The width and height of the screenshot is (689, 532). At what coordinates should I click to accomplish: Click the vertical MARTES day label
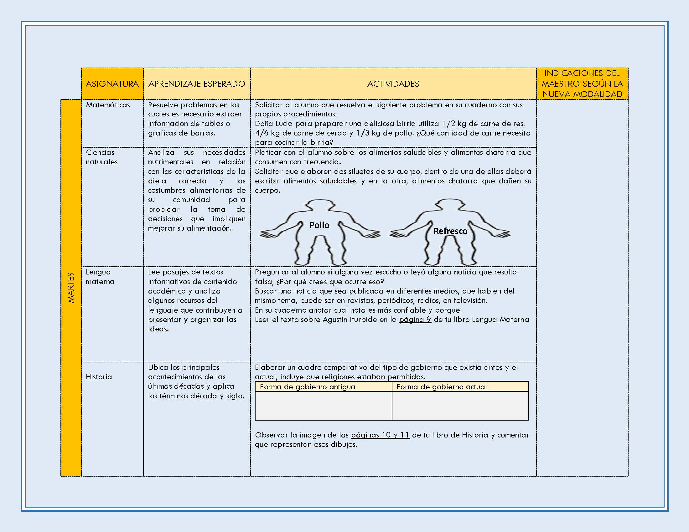pyautogui.click(x=71, y=287)
